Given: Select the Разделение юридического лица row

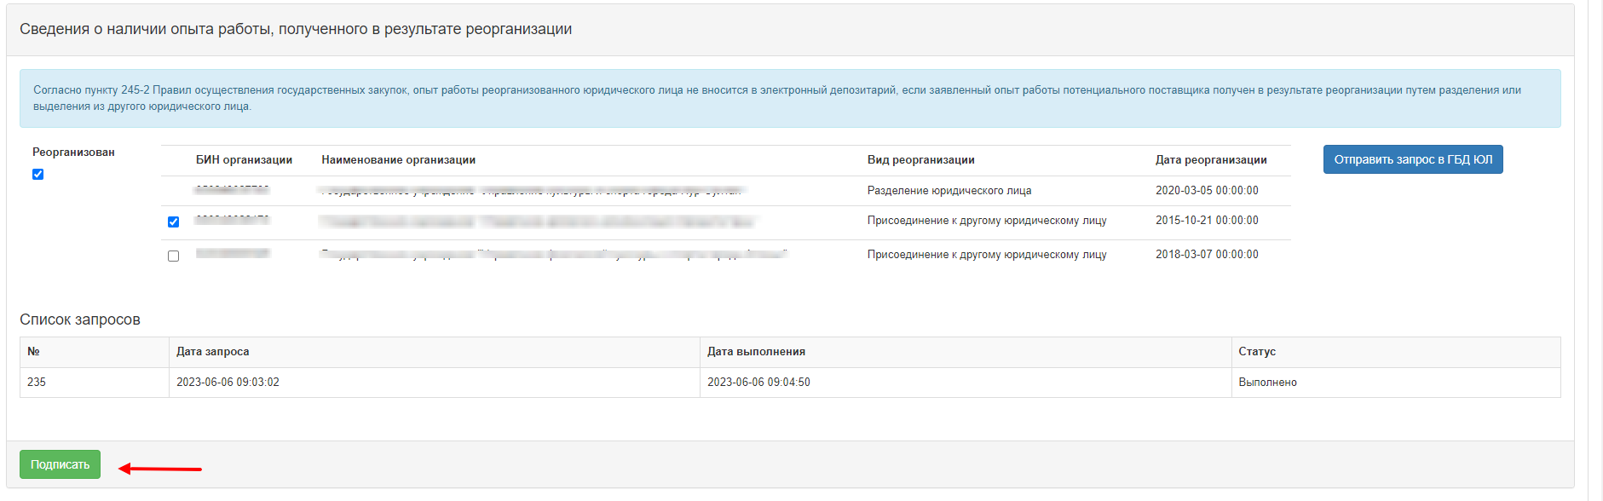Looking at the screenshot, I should [x=949, y=191].
